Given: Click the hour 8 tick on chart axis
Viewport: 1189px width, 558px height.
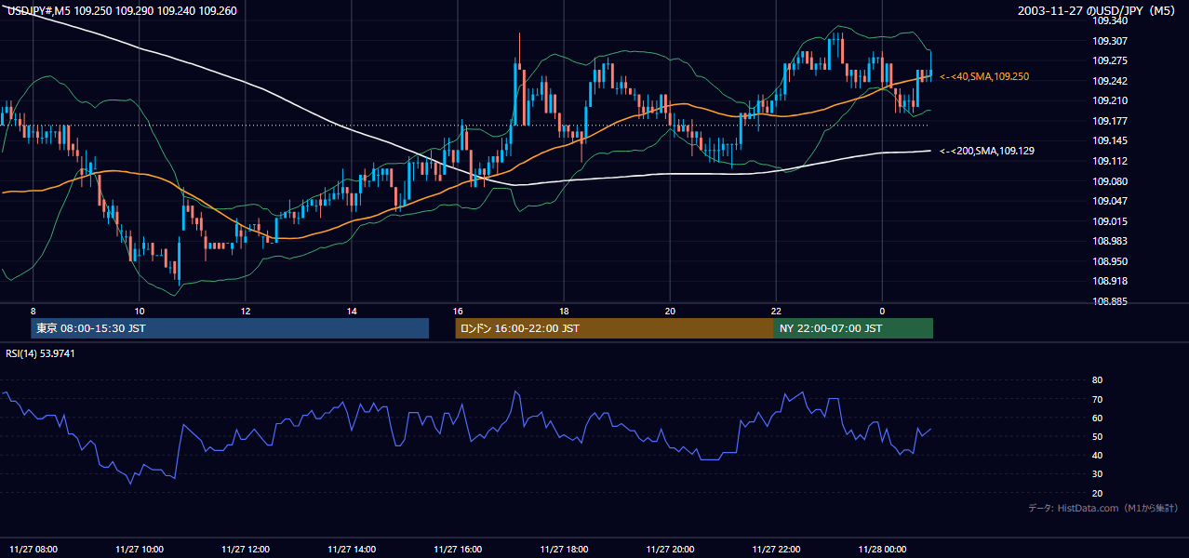Looking at the screenshot, I should (x=33, y=311).
